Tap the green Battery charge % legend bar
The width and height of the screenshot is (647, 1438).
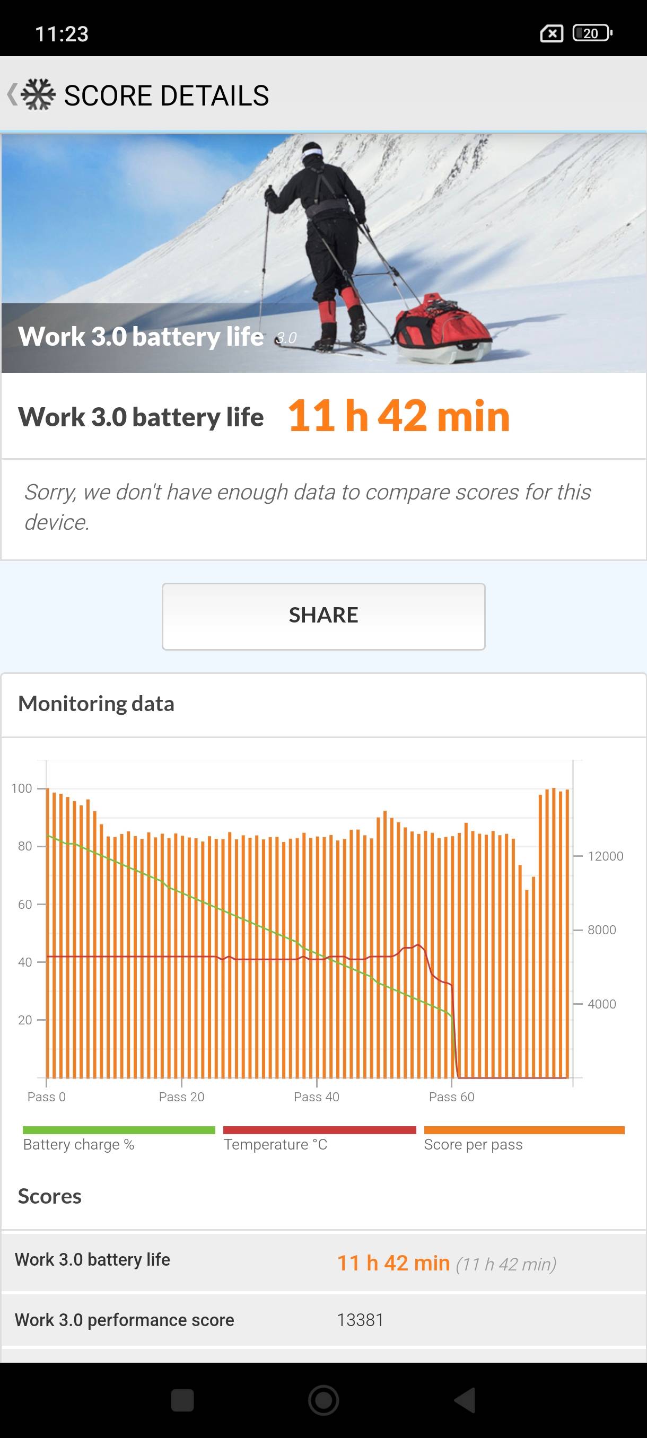pyautogui.click(x=118, y=1130)
